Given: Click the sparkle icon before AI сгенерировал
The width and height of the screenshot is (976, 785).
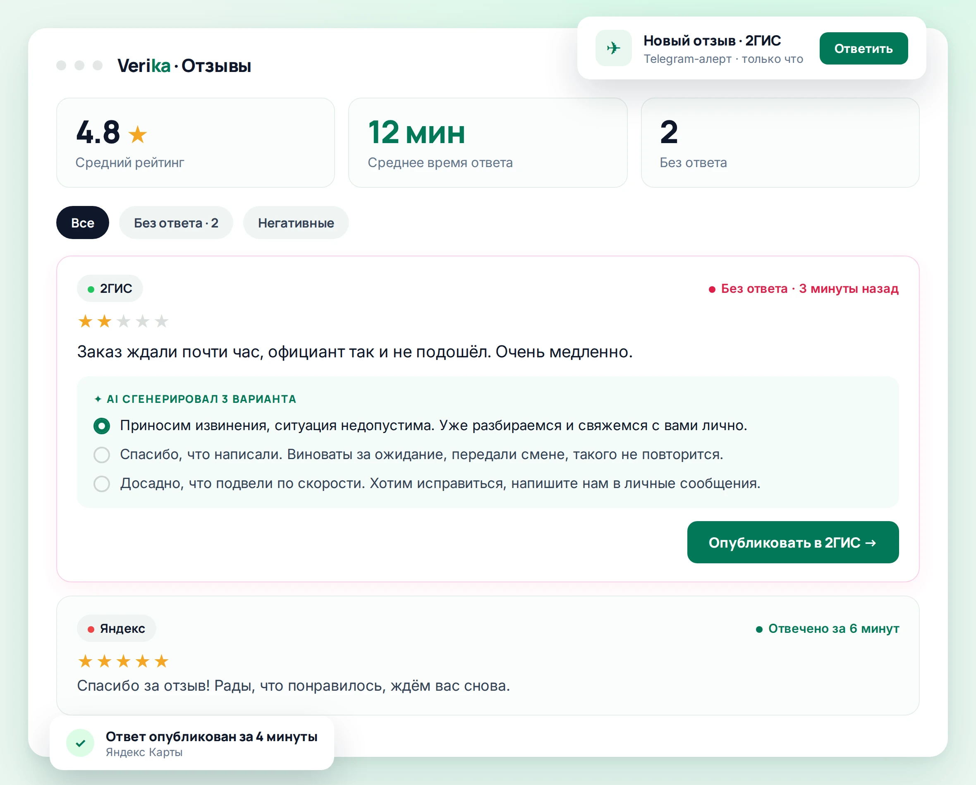Looking at the screenshot, I should click(x=98, y=399).
